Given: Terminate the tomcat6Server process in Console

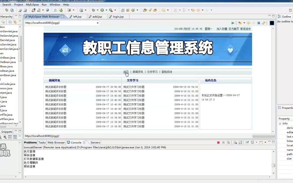Looking at the screenshot, I should pyautogui.click(x=218, y=143).
